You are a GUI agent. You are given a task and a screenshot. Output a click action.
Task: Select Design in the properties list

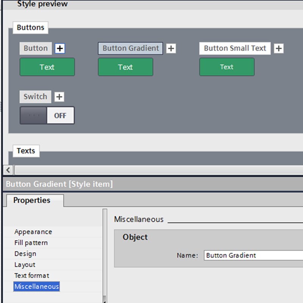pyautogui.click(x=25, y=254)
